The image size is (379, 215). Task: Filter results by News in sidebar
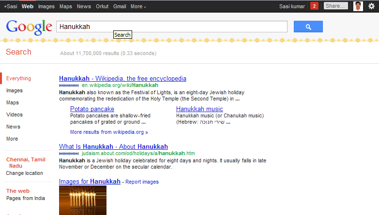pos(13,127)
